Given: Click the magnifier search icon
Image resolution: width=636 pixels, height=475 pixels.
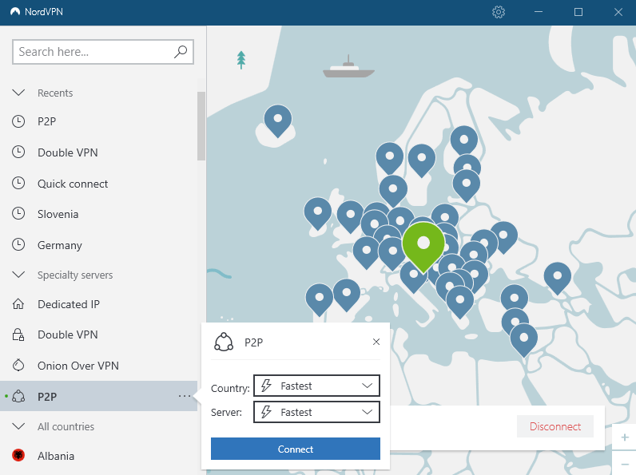Looking at the screenshot, I should [181, 51].
